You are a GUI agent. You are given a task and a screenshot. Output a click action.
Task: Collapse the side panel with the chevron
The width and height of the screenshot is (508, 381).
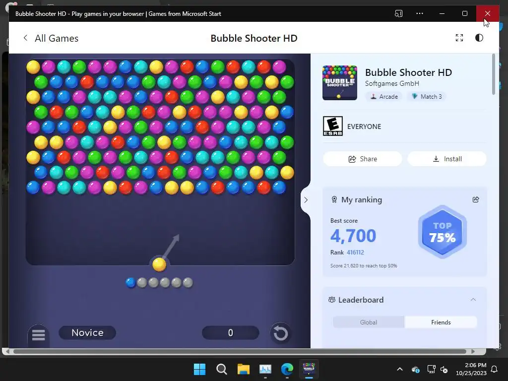306,200
